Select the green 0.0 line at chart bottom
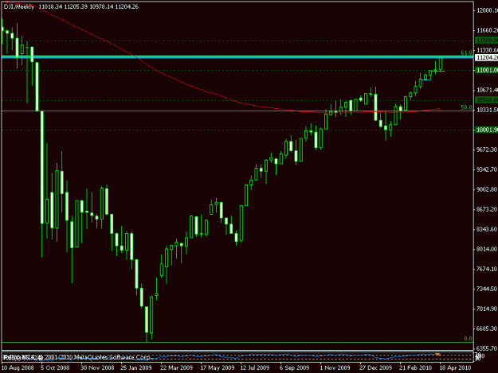This screenshot has width=498, height=373. coord(237,342)
